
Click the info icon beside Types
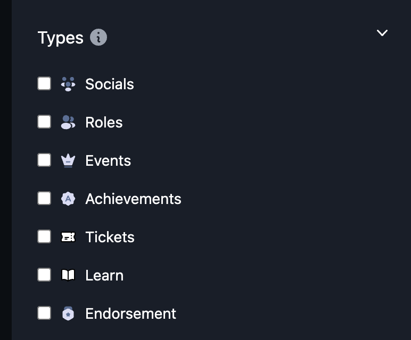98,38
